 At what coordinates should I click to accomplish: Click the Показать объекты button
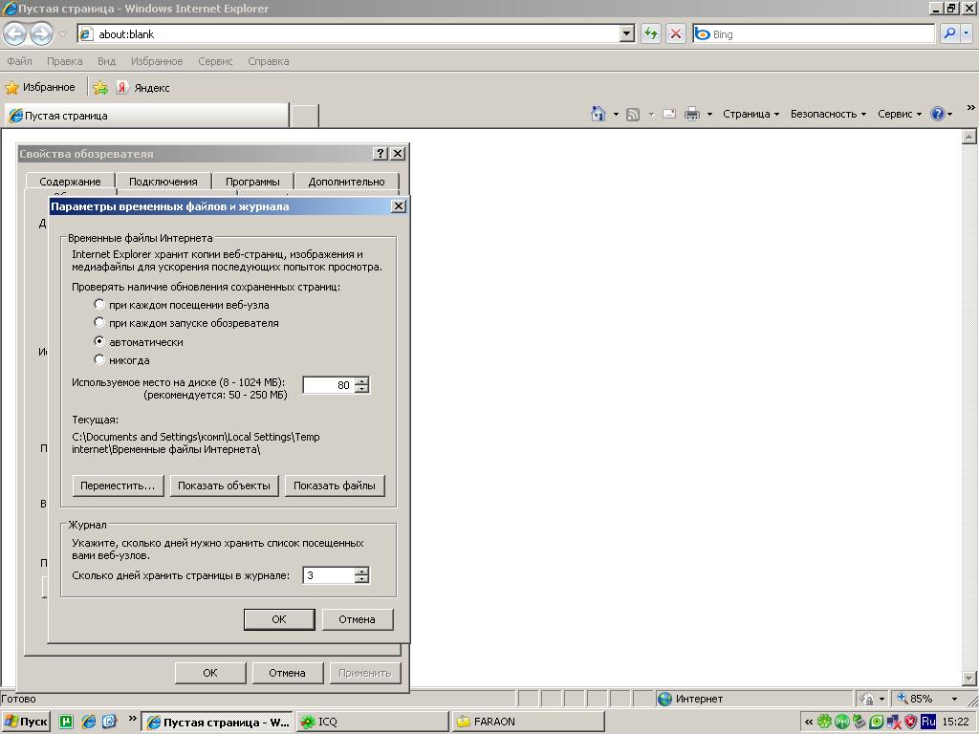click(x=224, y=486)
